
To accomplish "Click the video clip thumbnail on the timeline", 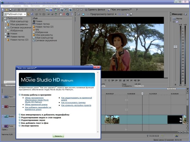I will tap(112, 119).
